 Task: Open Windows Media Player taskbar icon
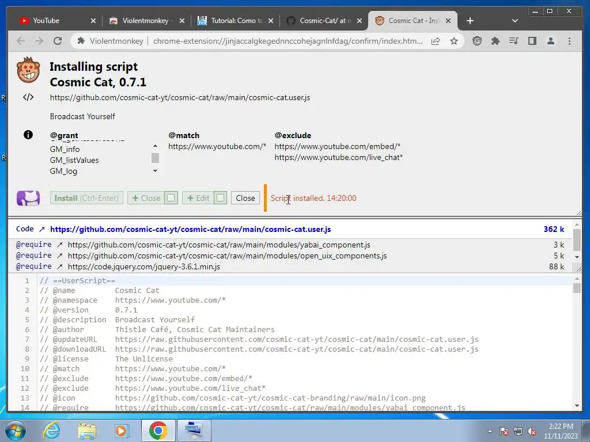click(x=122, y=430)
